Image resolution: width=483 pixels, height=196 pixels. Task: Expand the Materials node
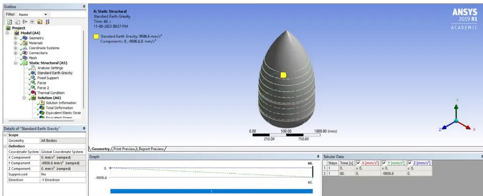click(x=16, y=43)
